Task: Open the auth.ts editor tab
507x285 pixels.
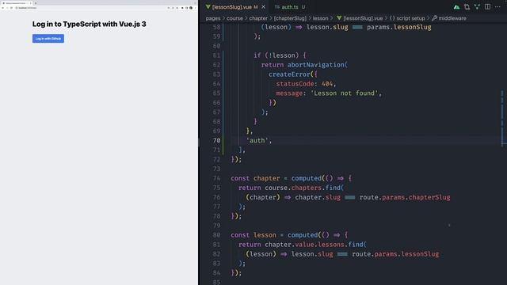Action: point(290,7)
